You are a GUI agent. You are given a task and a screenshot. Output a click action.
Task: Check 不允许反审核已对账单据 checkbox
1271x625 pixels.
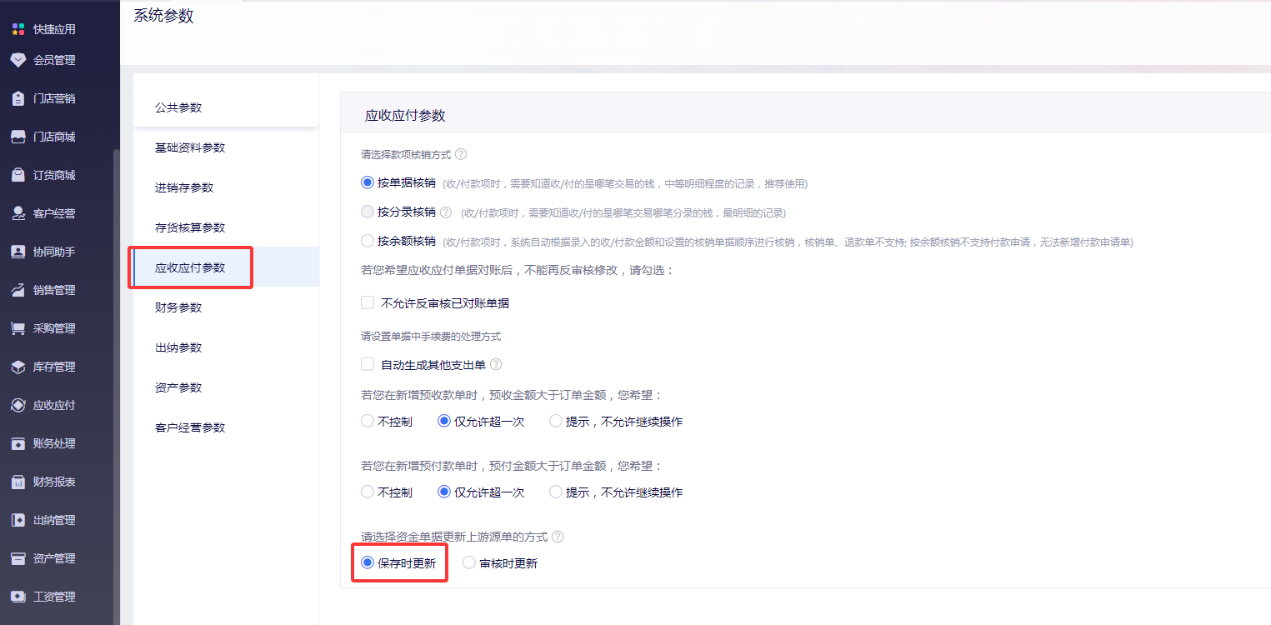(x=368, y=302)
